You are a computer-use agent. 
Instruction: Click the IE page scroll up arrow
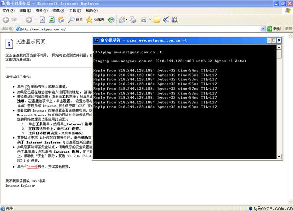(x=291, y=35)
